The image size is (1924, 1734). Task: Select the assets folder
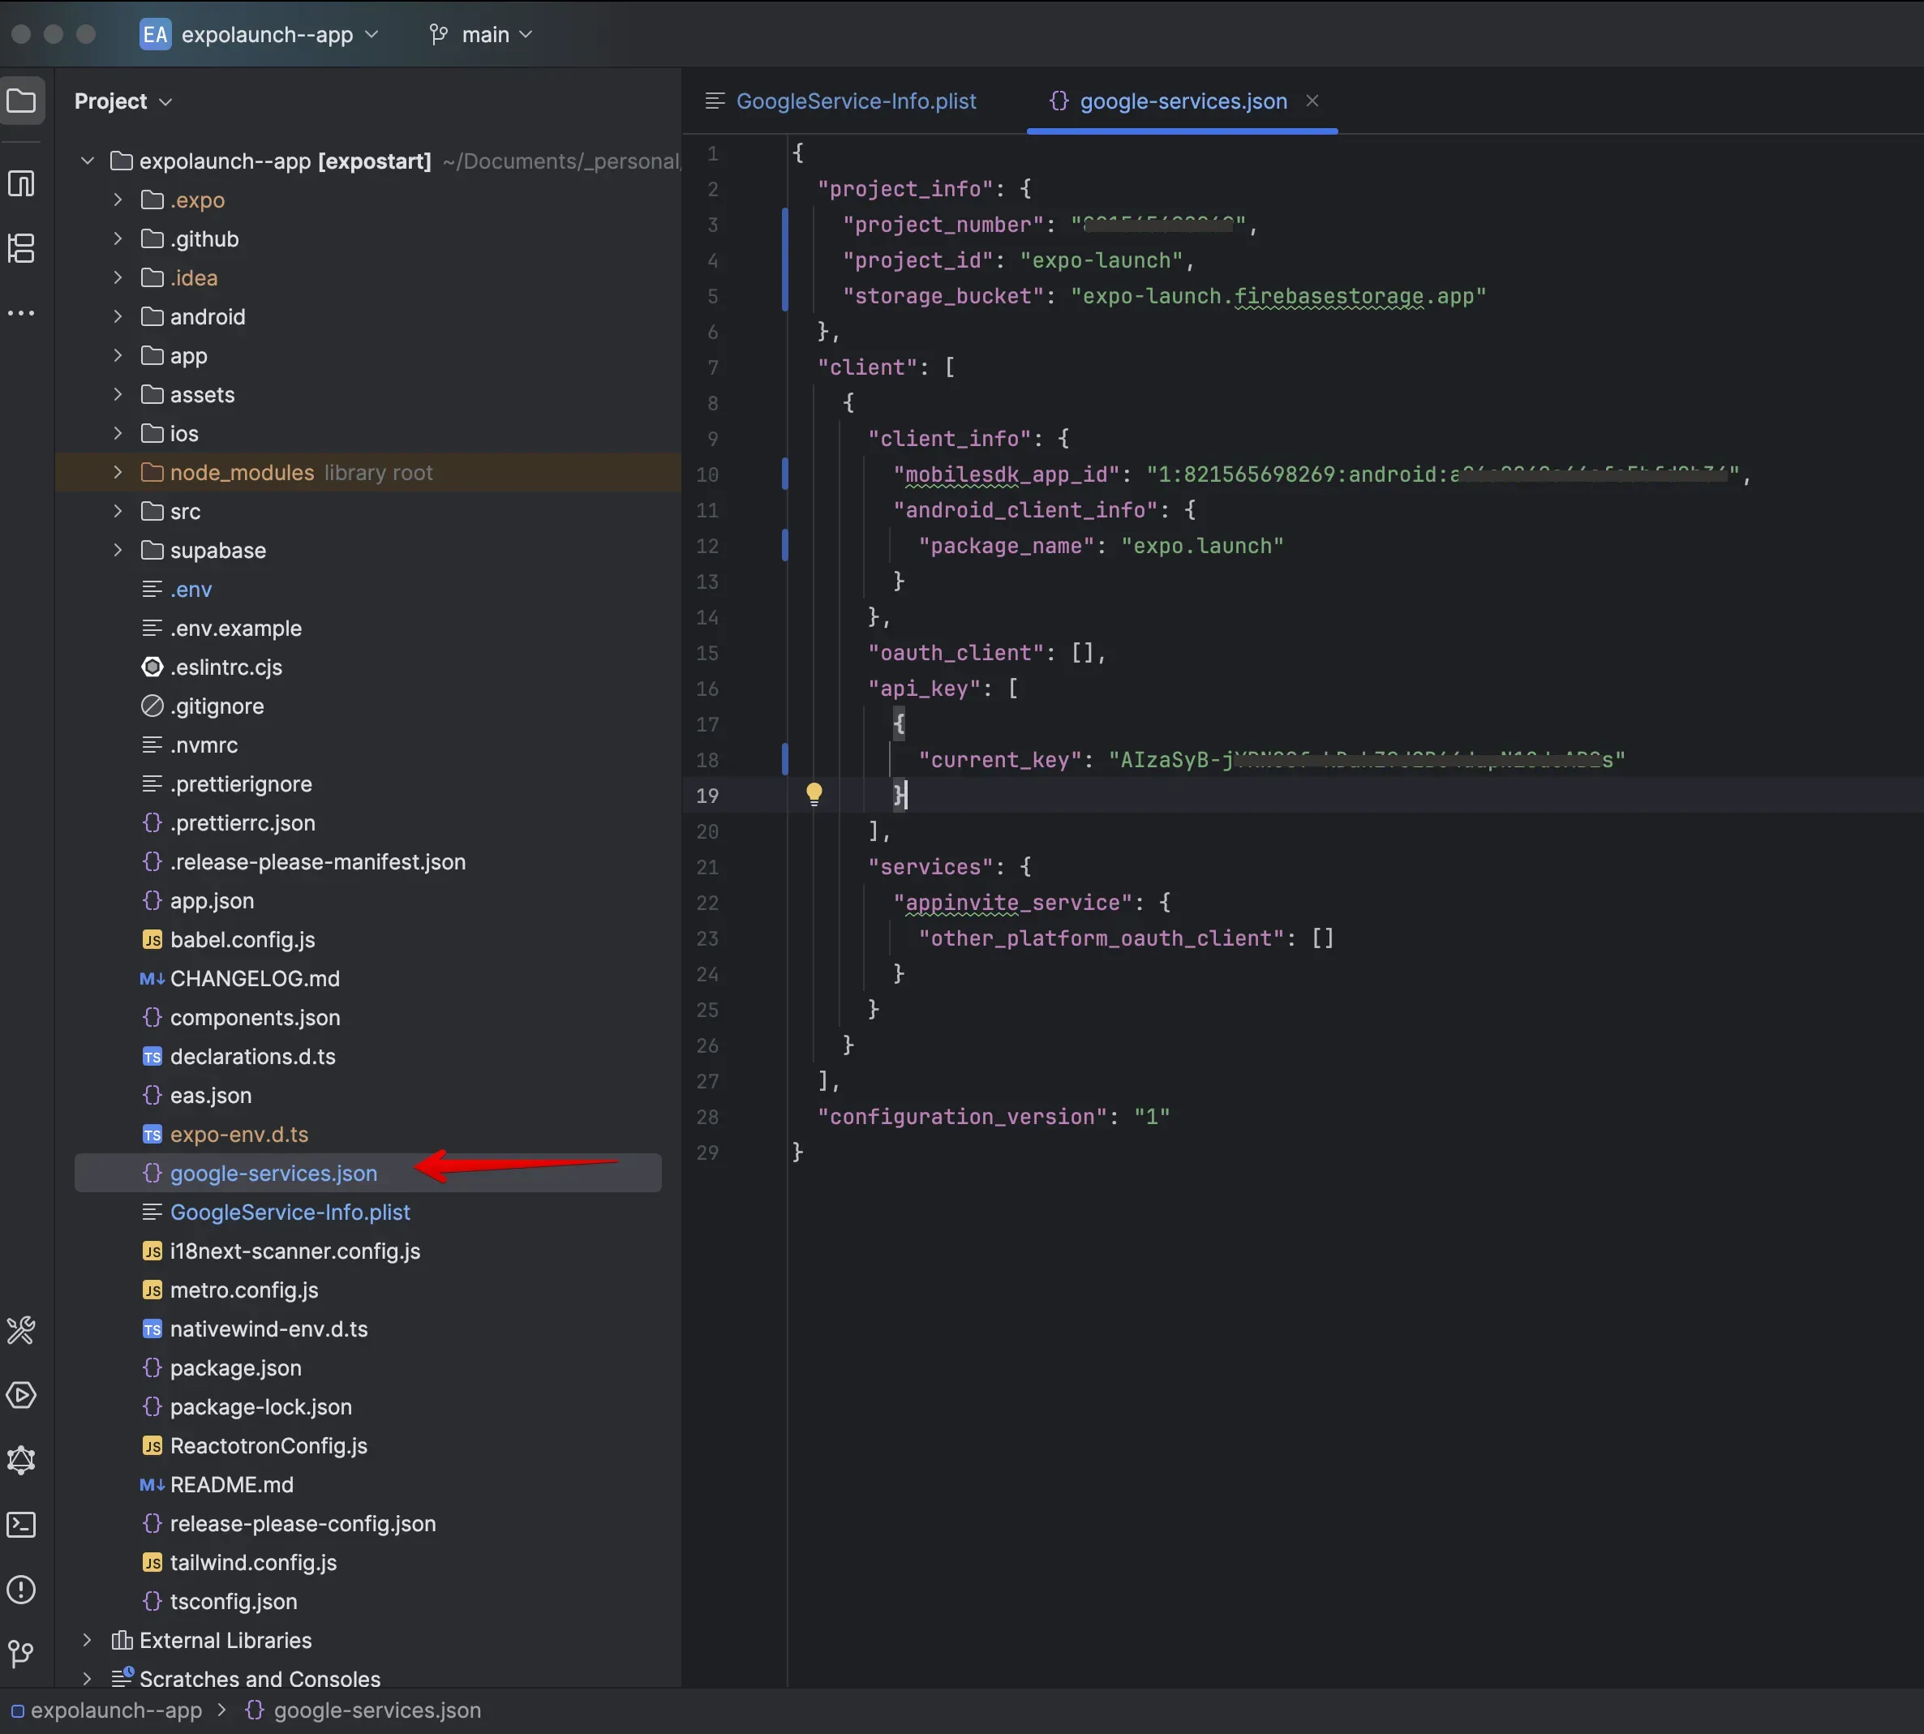(202, 394)
